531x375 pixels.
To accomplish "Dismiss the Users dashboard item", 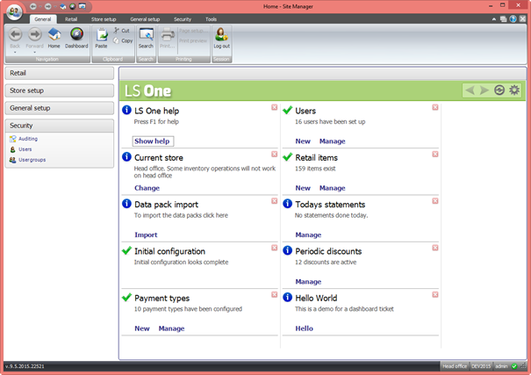I will point(435,107).
